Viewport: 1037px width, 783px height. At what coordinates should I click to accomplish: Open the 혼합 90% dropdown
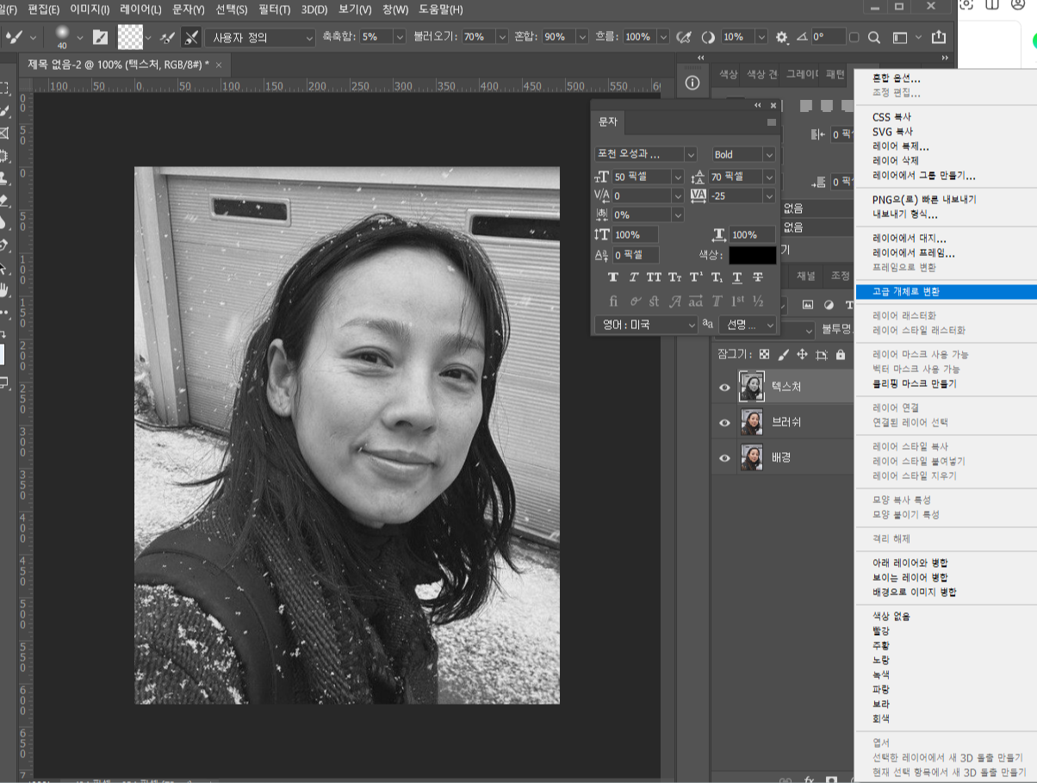click(x=581, y=37)
